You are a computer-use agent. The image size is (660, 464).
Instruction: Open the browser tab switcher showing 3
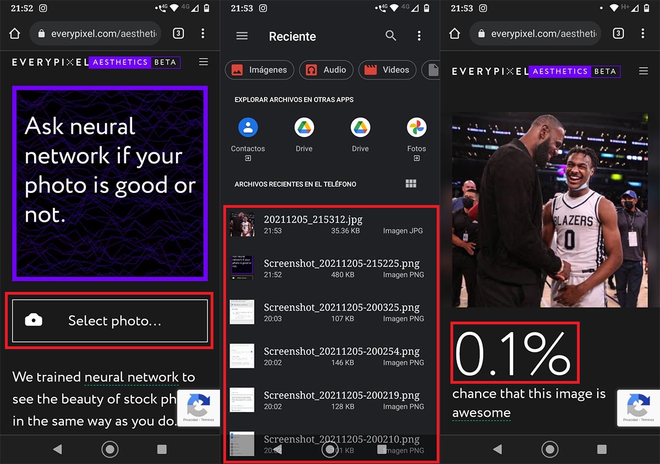tap(178, 33)
